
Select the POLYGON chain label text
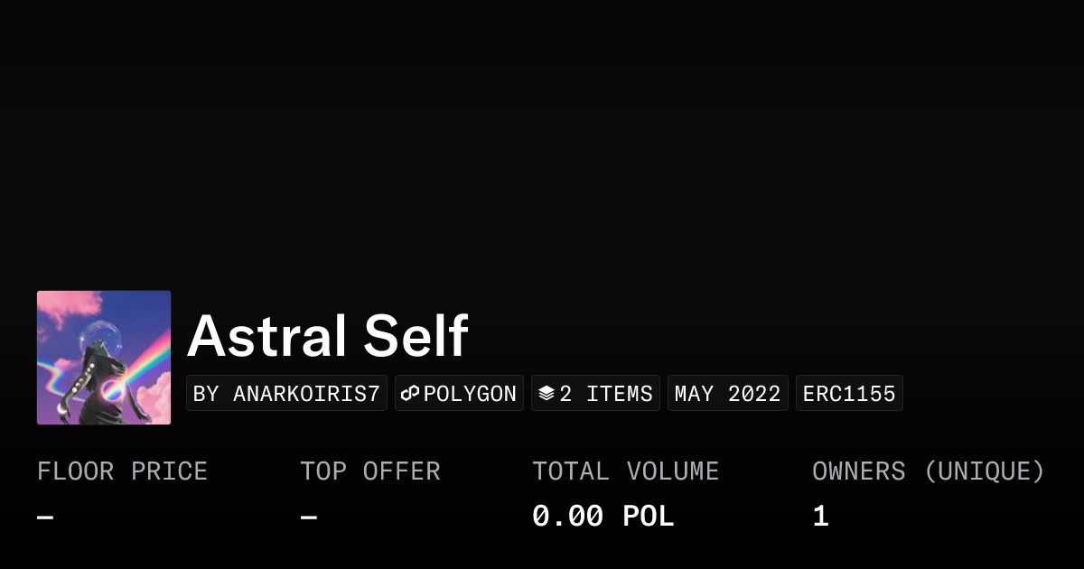470,394
